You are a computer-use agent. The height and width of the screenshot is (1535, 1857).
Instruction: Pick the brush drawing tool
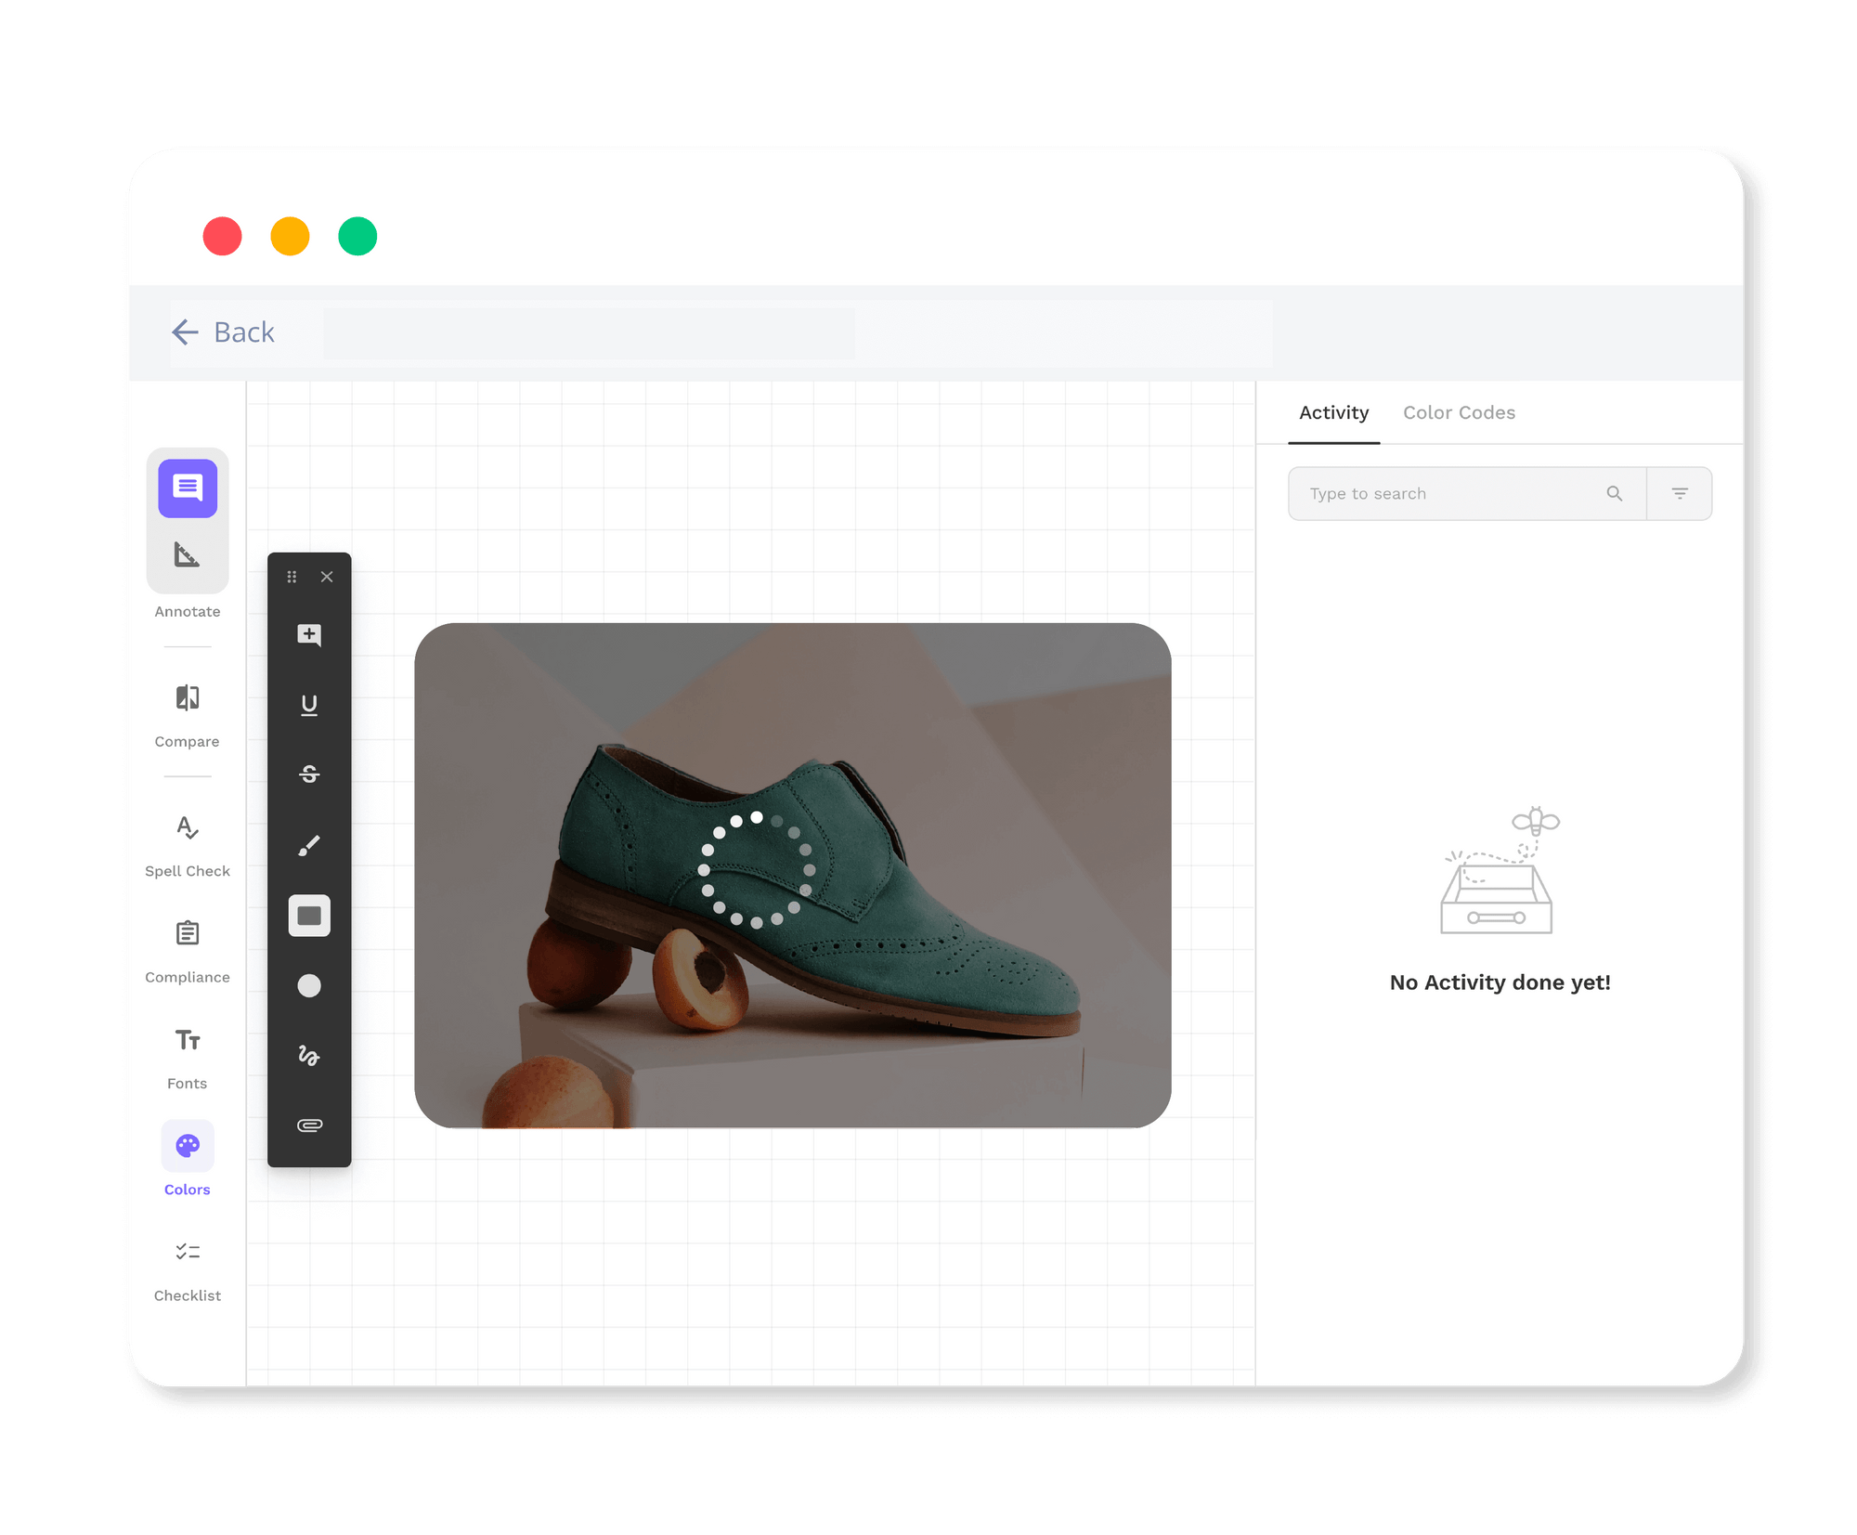pyautogui.click(x=309, y=844)
